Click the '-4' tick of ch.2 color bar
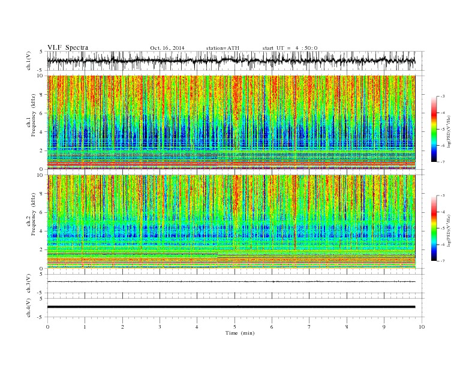Image resolution: width=475 pixels, height=367 pixels. pyautogui.click(x=442, y=212)
